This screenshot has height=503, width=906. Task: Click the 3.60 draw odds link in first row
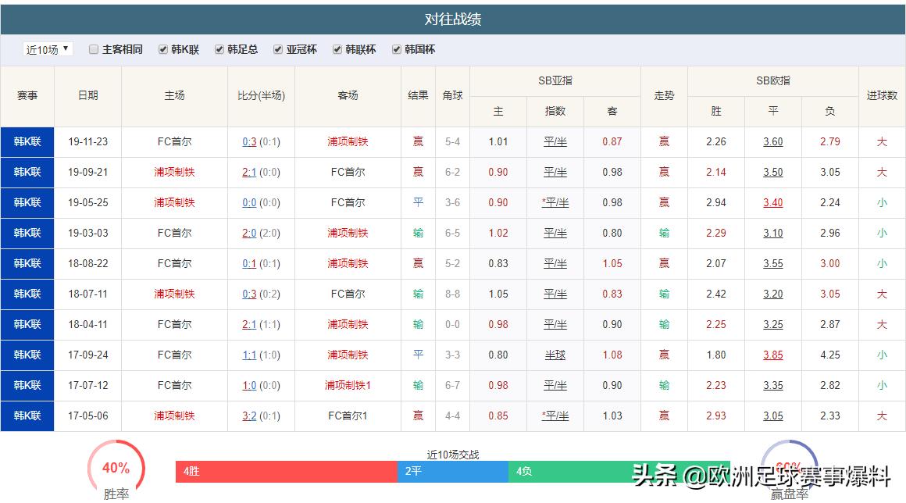(772, 142)
